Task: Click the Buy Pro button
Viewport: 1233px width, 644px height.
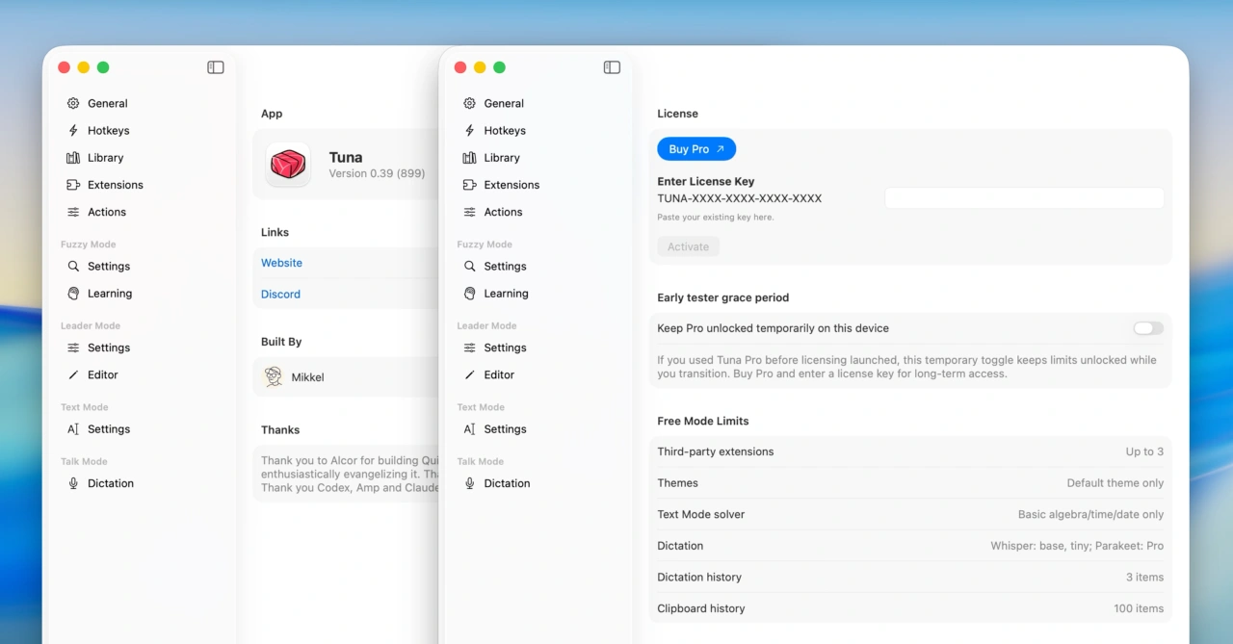Action: 695,148
